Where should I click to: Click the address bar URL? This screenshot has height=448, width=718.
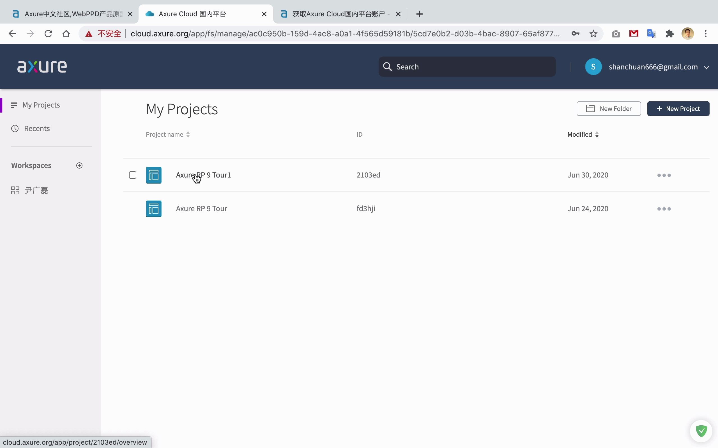pyautogui.click(x=345, y=34)
